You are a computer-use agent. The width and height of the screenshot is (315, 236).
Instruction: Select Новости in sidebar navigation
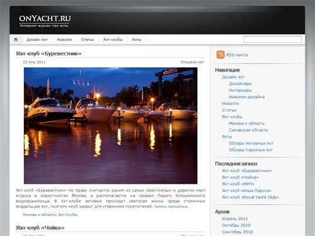pos(230,103)
